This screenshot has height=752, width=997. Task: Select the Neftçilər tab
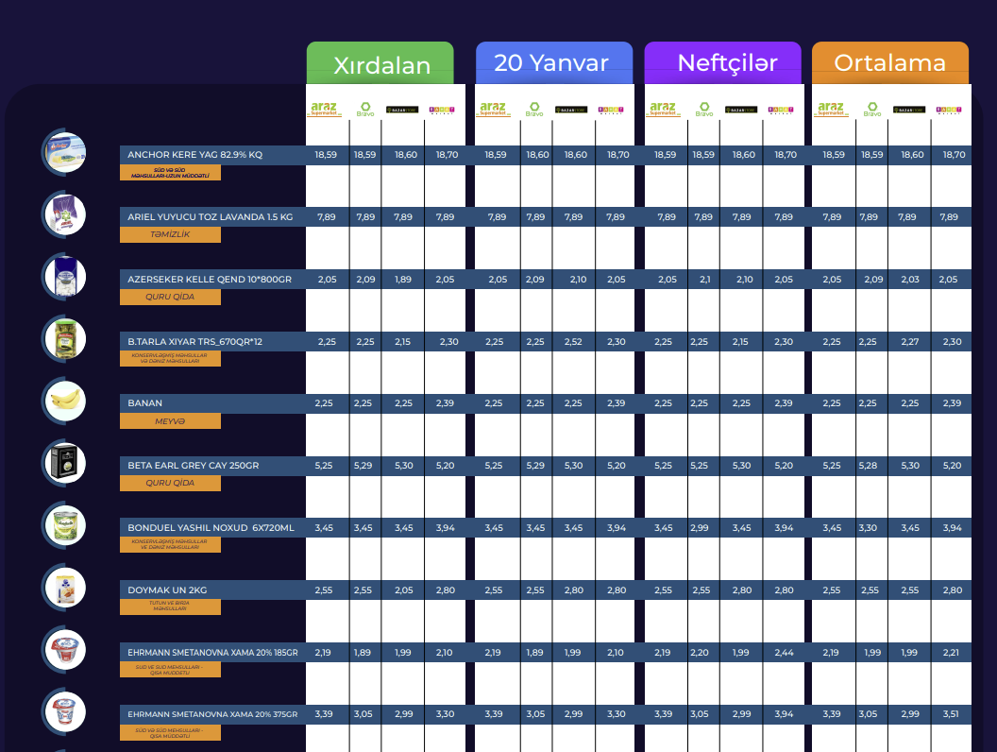(723, 63)
